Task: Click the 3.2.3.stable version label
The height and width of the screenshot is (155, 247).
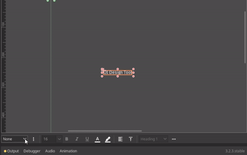Action: point(235,151)
